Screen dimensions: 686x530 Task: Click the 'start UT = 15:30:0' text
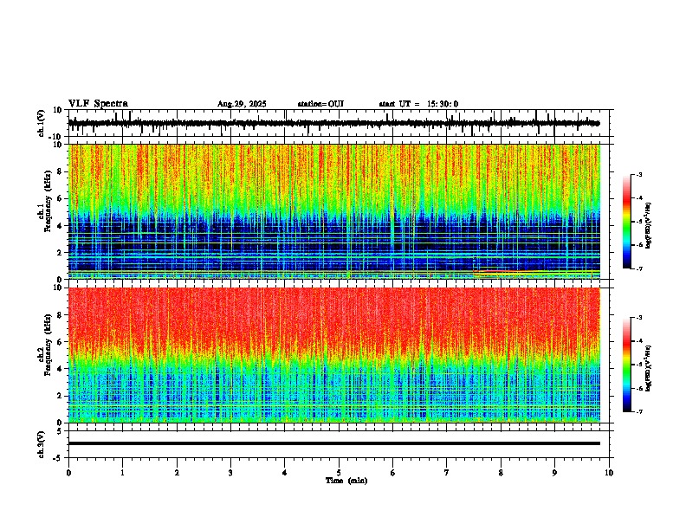click(418, 104)
